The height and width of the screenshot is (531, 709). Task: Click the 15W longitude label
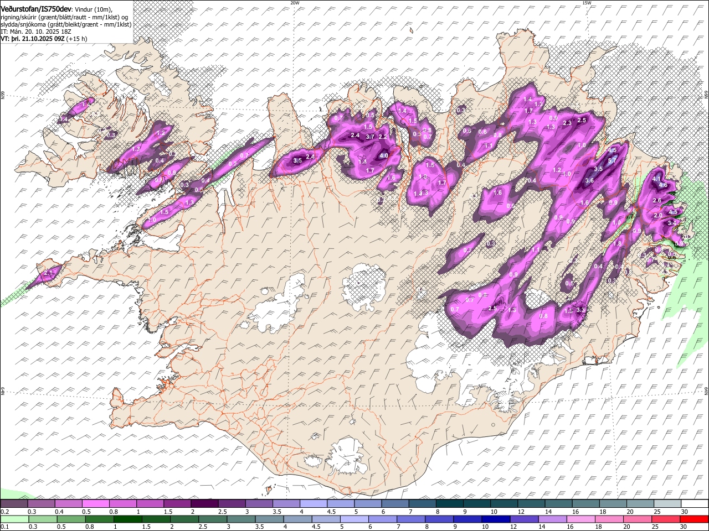coord(587,3)
